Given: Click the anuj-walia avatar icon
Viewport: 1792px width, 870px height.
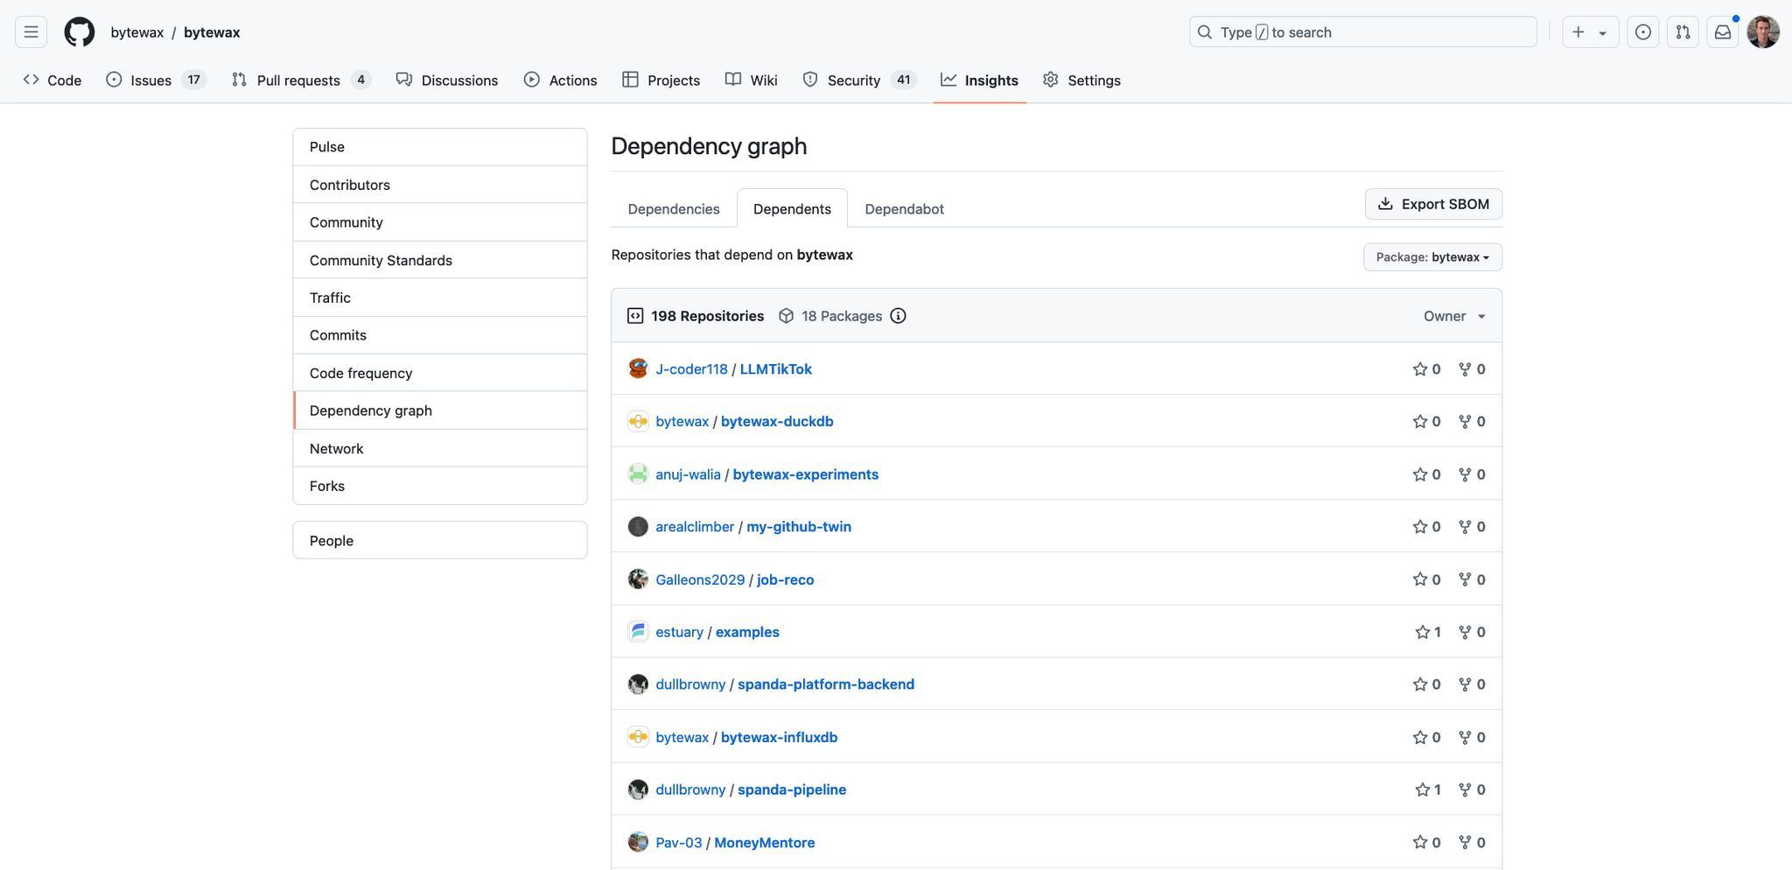Looking at the screenshot, I should (638, 474).
